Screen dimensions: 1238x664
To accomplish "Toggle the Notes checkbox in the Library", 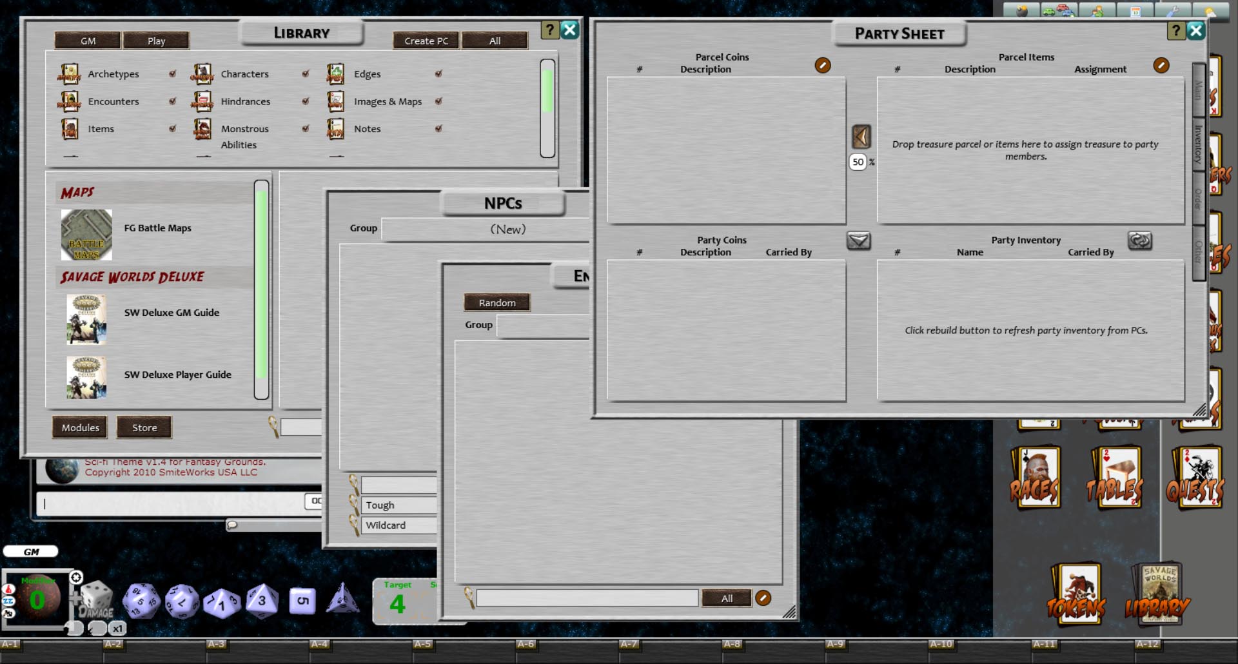I will pos(439,128).
